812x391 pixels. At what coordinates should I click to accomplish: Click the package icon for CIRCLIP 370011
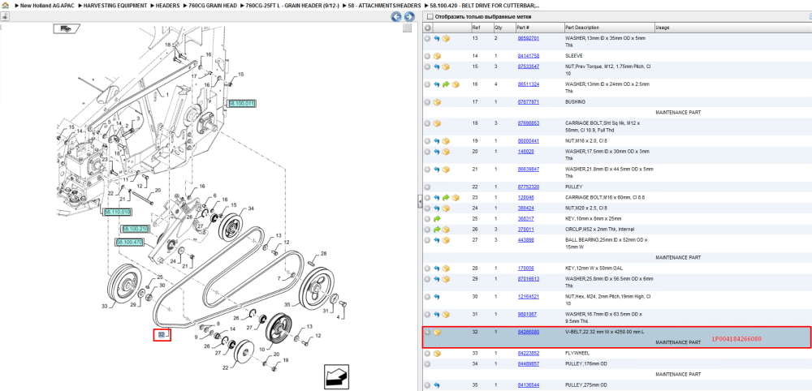pos(446,229)
